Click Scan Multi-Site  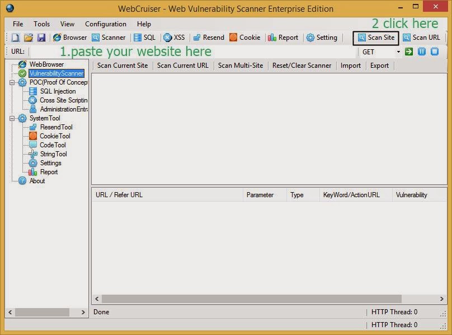pyautogui.click(x=241, y=66)
